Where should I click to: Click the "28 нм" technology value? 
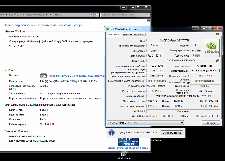pos(154,51)
